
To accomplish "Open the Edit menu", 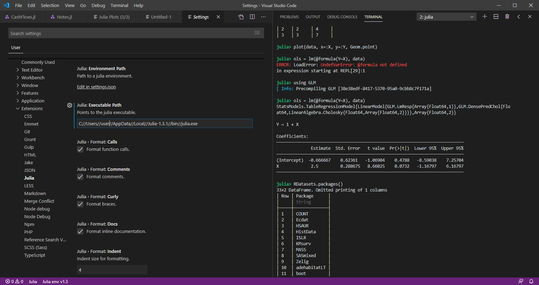I will pos(31,5).
